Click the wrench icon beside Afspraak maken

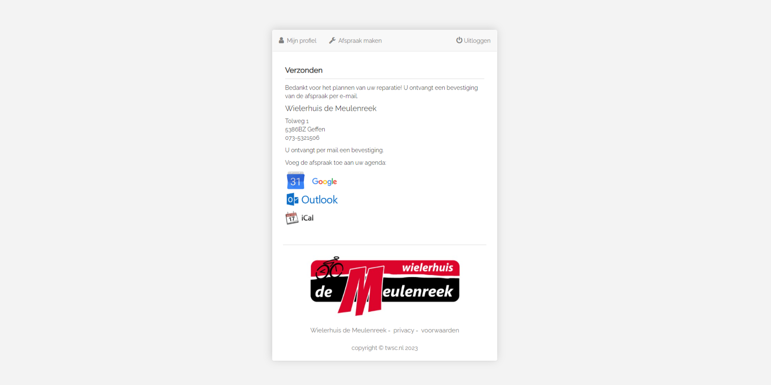click(332, 40)
